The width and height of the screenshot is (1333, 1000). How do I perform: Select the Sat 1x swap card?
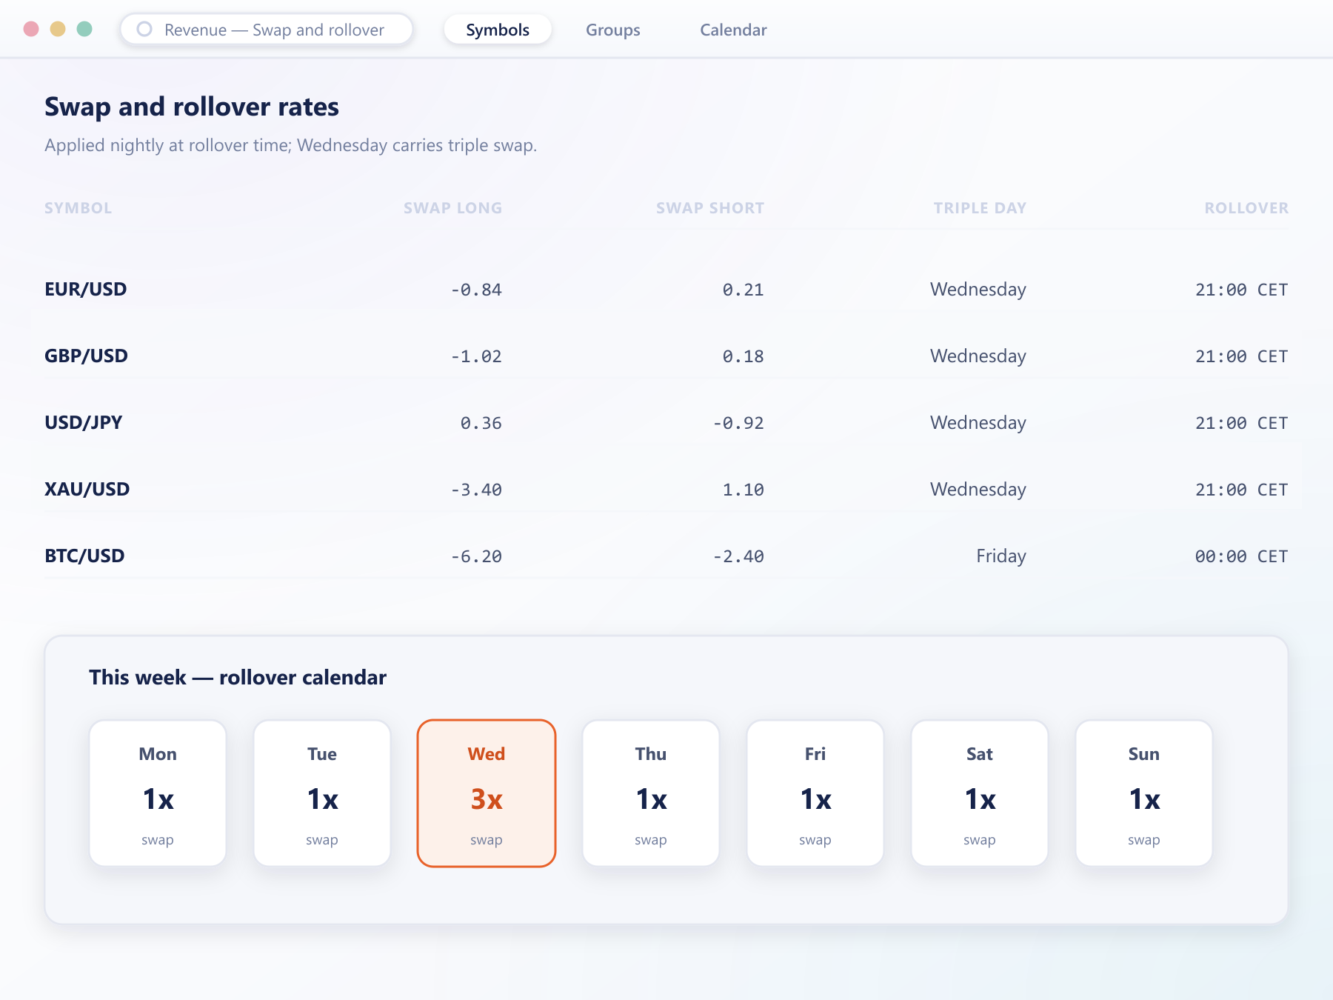(x=980, y=793)
